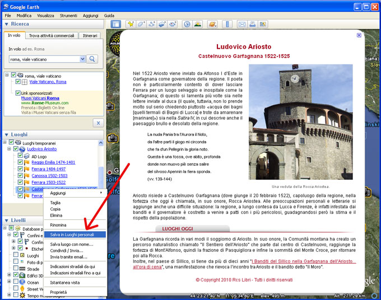
Task: Collapse the Livelli panel
Action: point(7,221)
